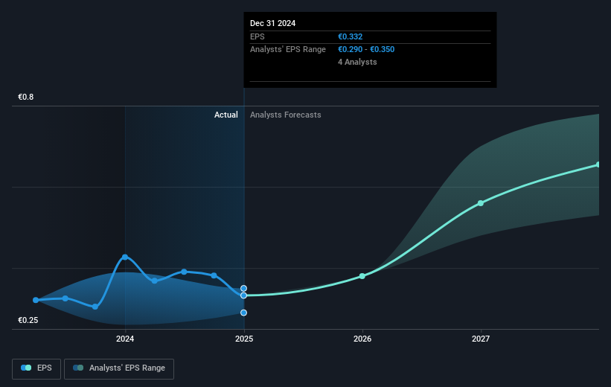Click the Analysts' EPS Range legend color icon
The width and height of the screenshot is (611, 387).
(78, 368)
